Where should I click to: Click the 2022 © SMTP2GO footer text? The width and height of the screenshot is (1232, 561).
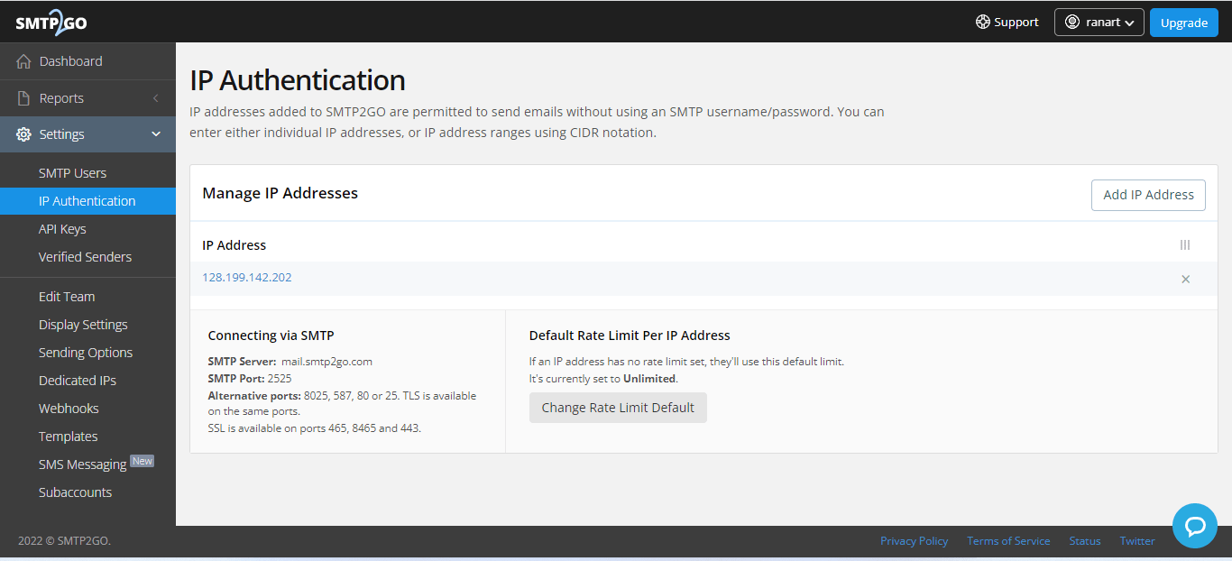[x=64, y=541]
